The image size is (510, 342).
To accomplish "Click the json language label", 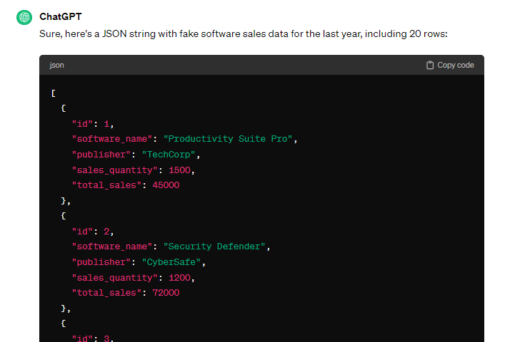I will click(56, 66).
